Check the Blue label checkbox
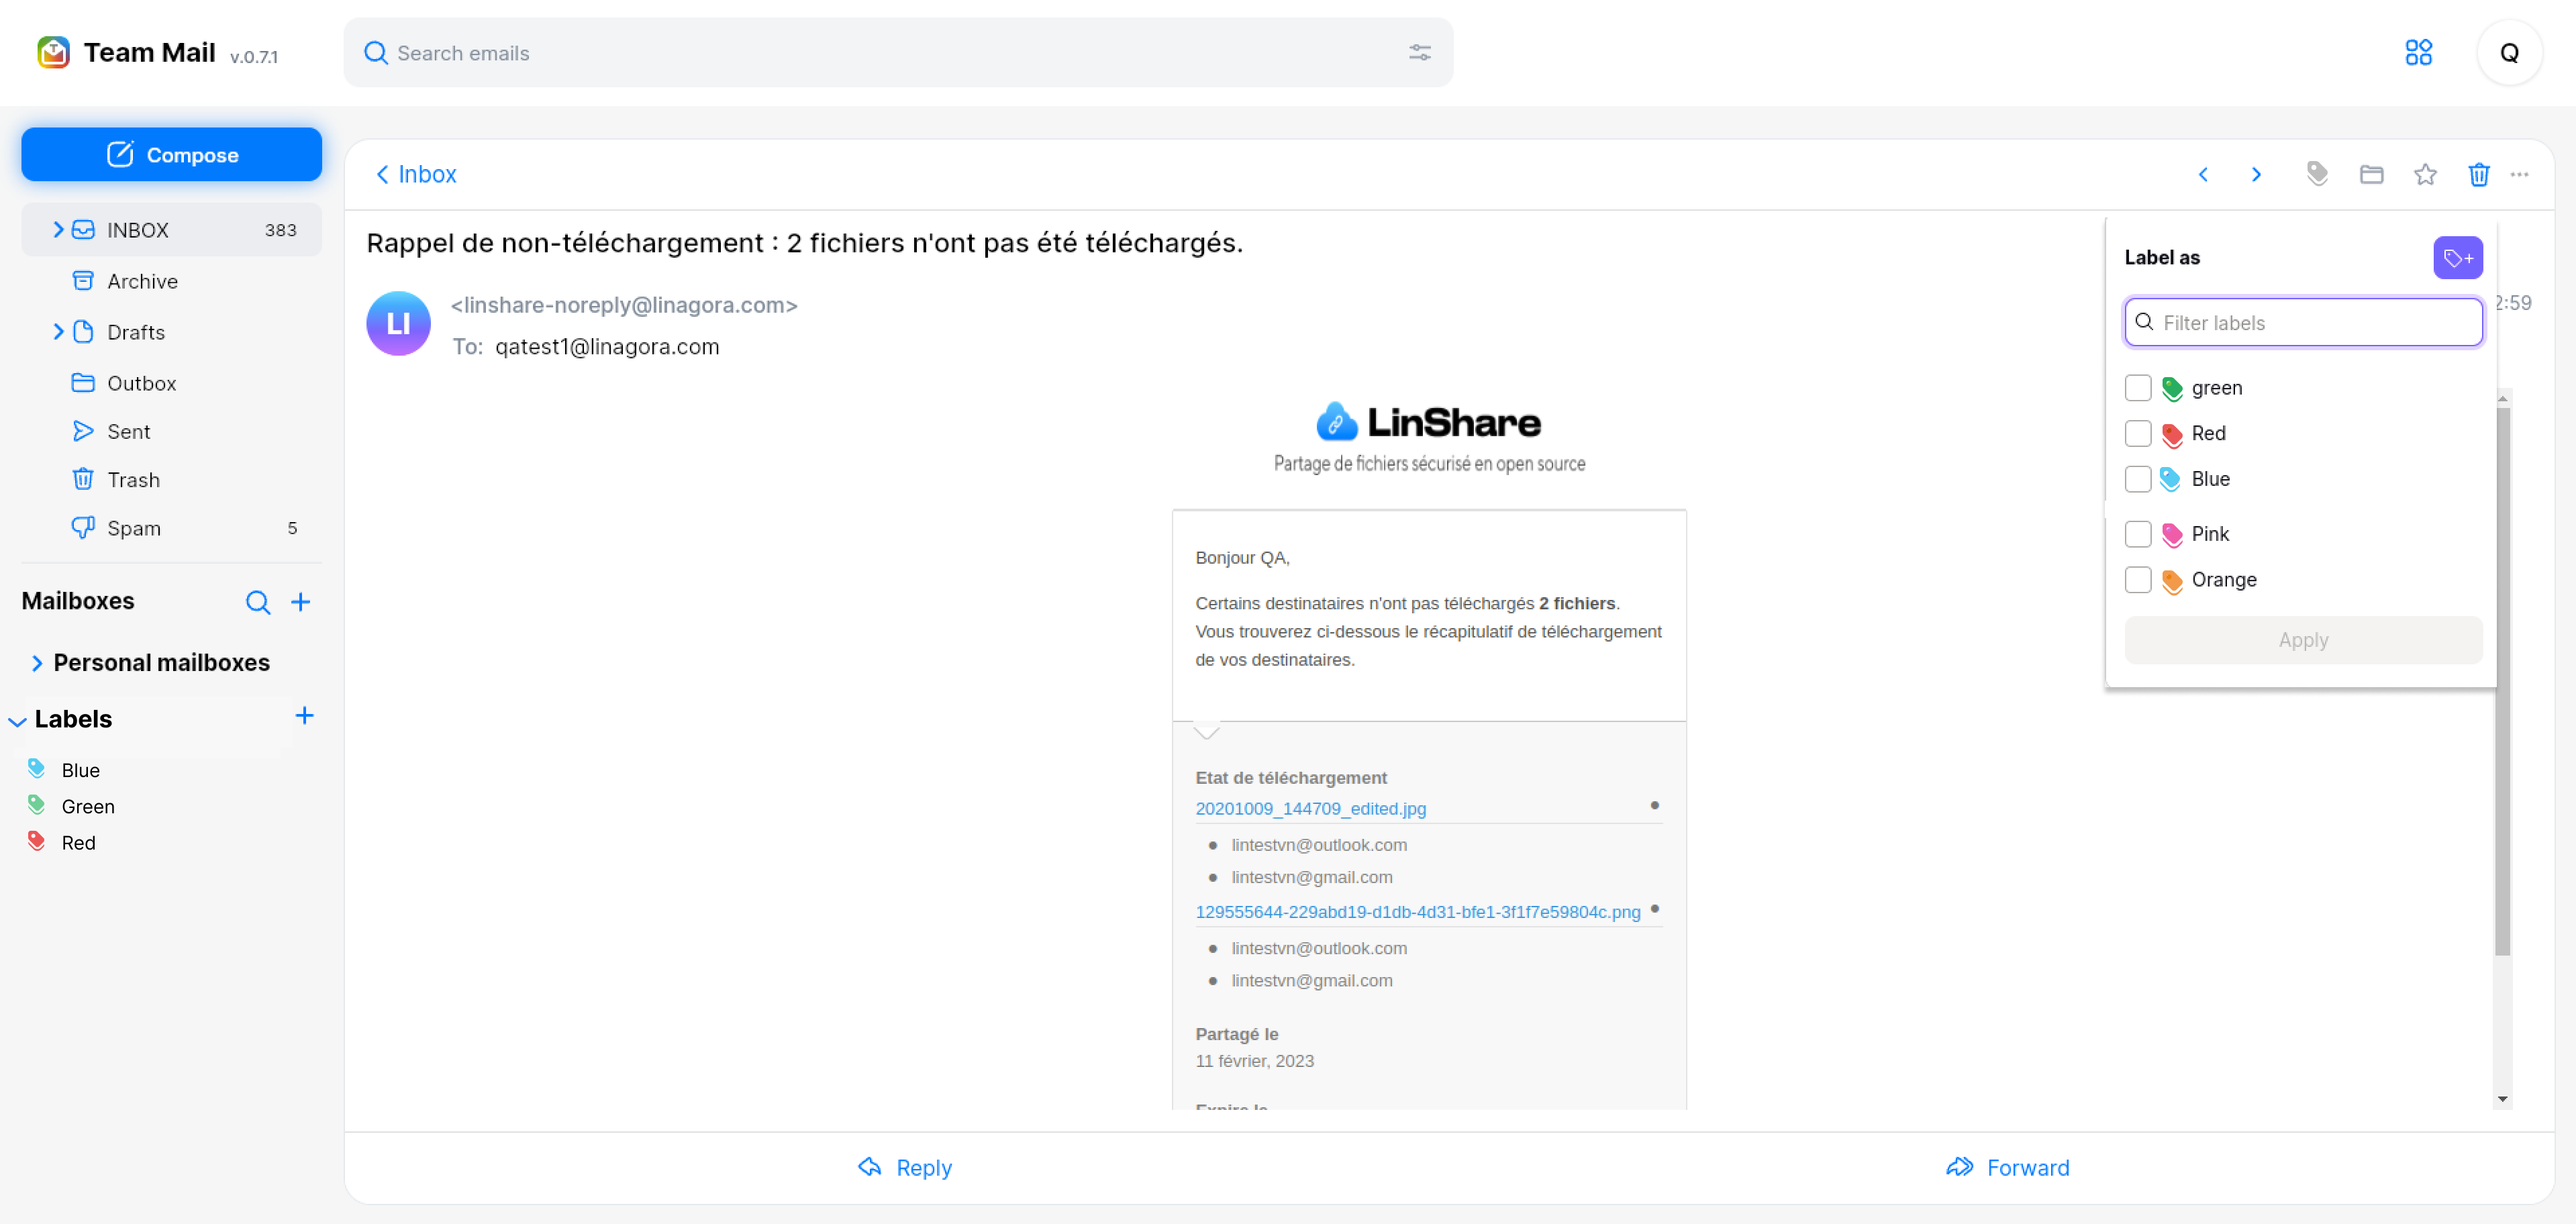 (x=2137, y=479)
